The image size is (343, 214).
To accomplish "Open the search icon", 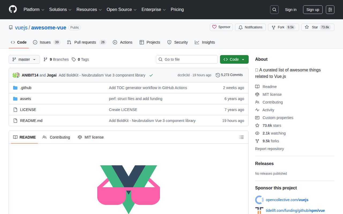I will pyautogui.click(x=274, y=10).
